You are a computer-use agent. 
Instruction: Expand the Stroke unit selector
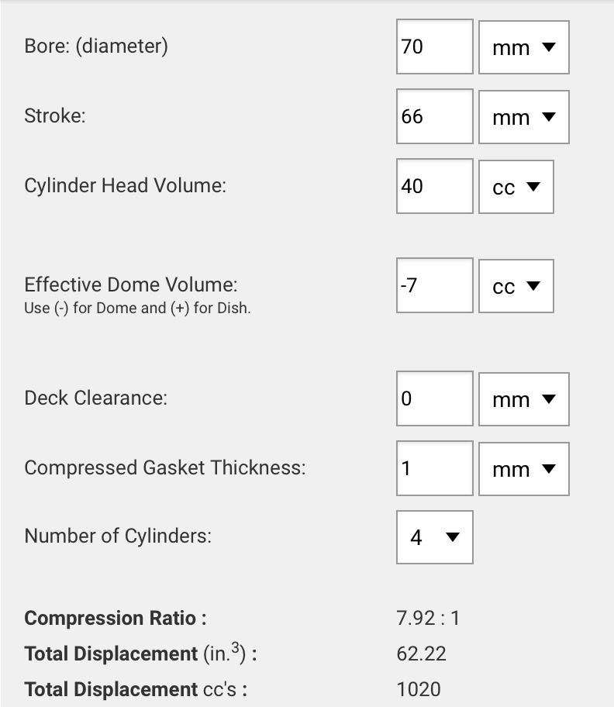(x=524, y=117)
